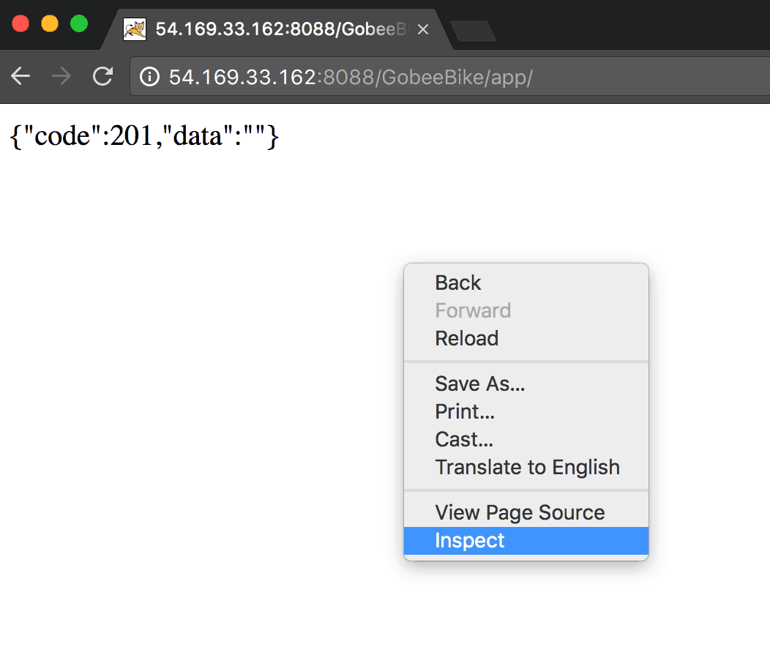
Task: Open View Page Source from the context menu
Action: (520, 512)
